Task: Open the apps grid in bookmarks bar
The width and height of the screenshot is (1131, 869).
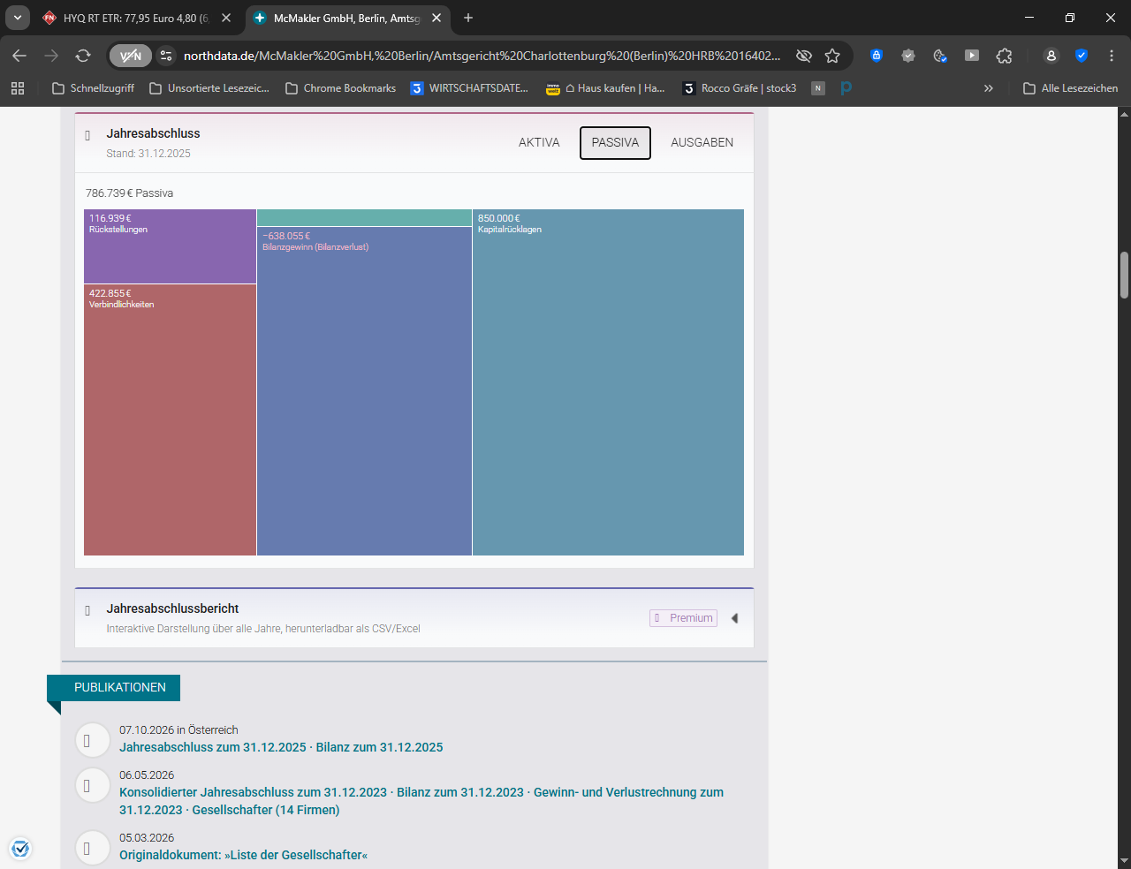Action: tap(18, 88)
